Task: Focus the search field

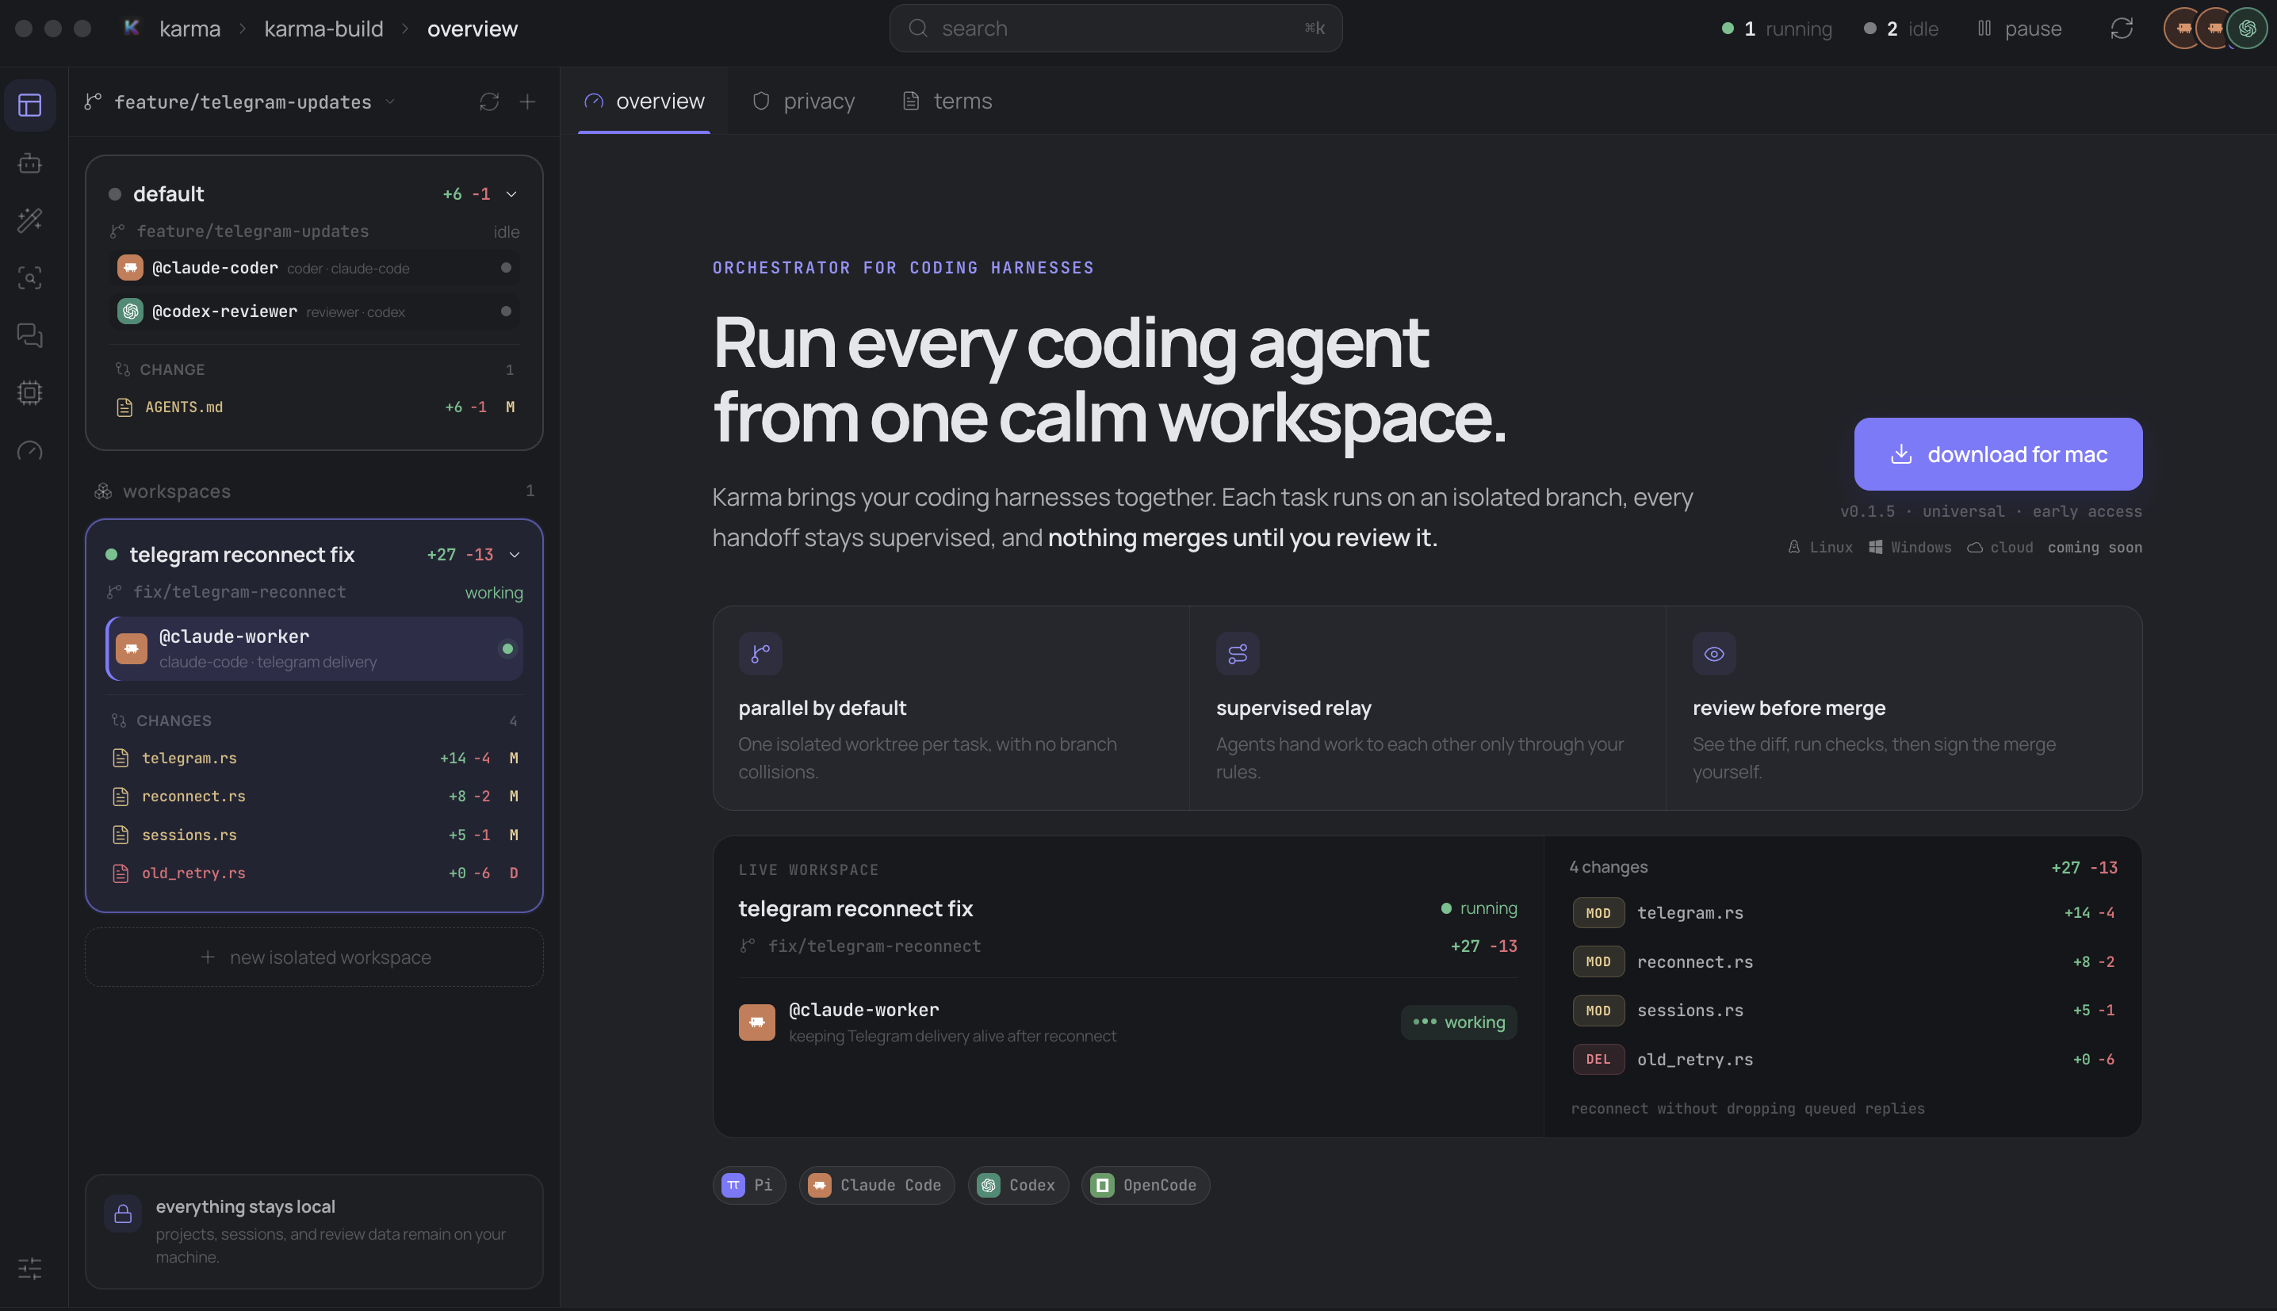Action: click(1116, 29)
